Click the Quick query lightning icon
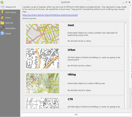 pyautogui.click(x=2, y=12)
